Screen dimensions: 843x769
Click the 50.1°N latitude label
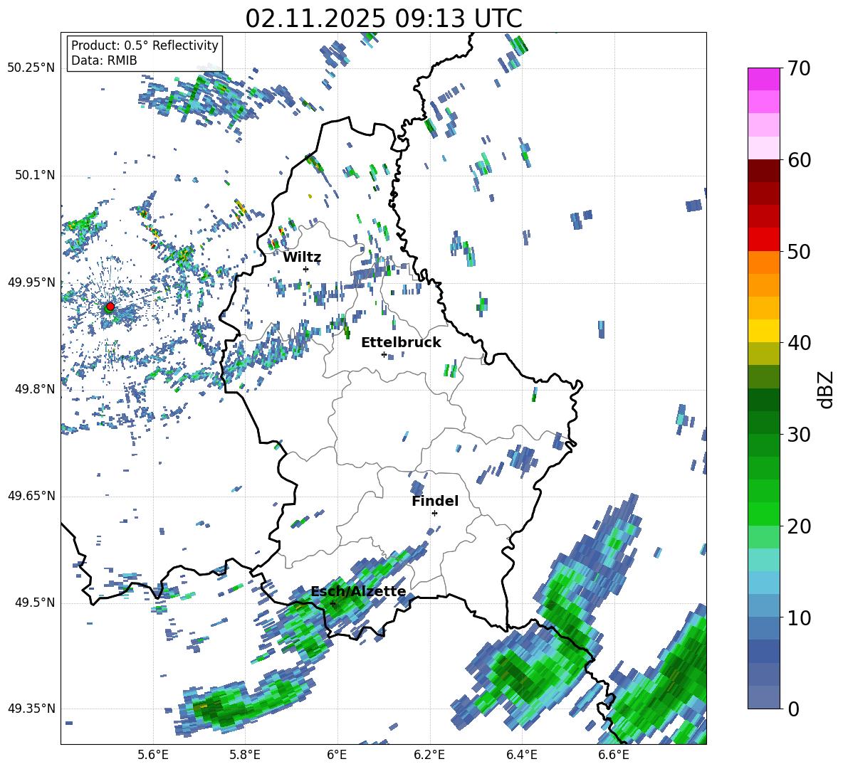(34, 175)
